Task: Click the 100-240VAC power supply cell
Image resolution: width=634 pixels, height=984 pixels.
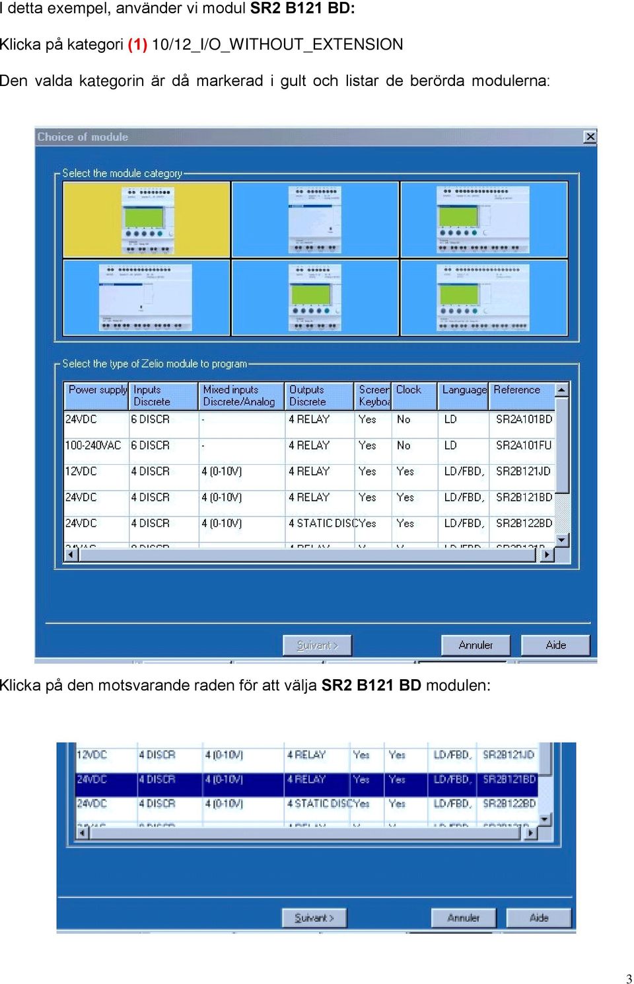Action: pos(93,446)
